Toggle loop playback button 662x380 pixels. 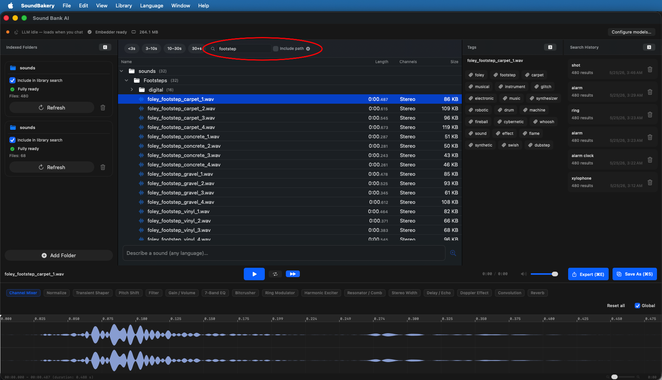pyautogui.click(x=275, y=274)
